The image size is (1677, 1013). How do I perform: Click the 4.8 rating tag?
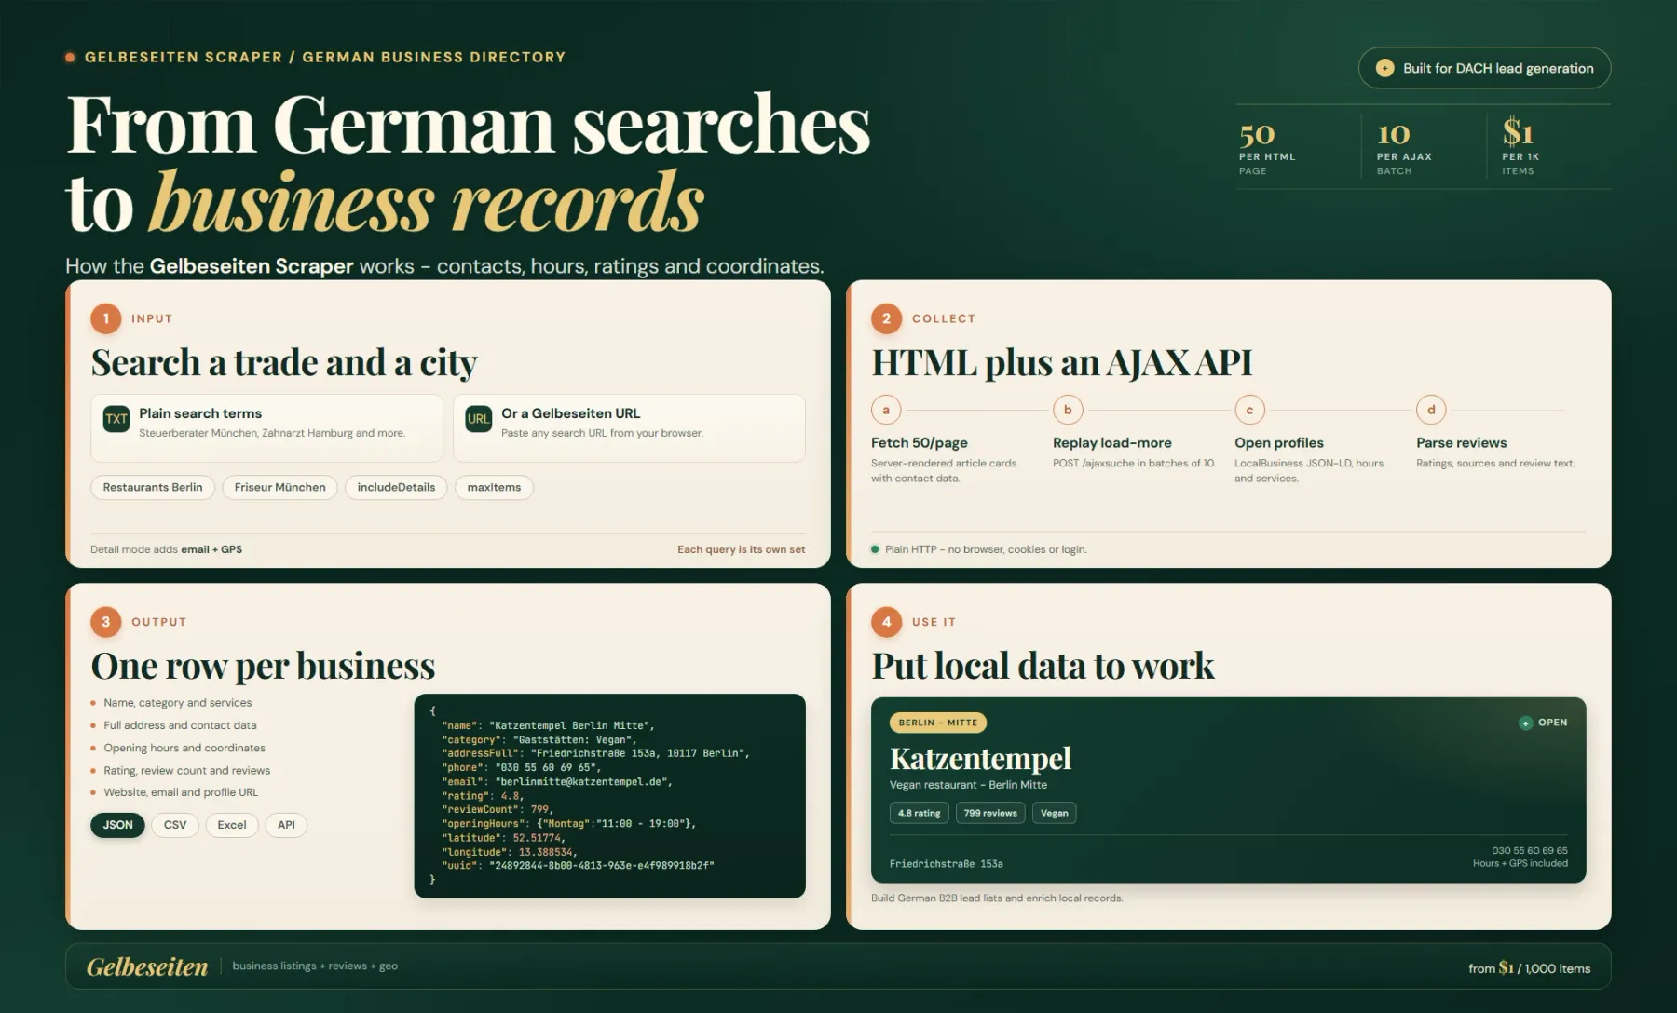pos(919,813)
